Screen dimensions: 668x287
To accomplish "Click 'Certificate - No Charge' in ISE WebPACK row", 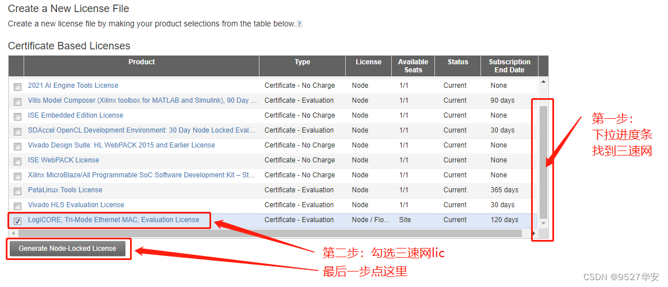I will click(x=300, y=160).
